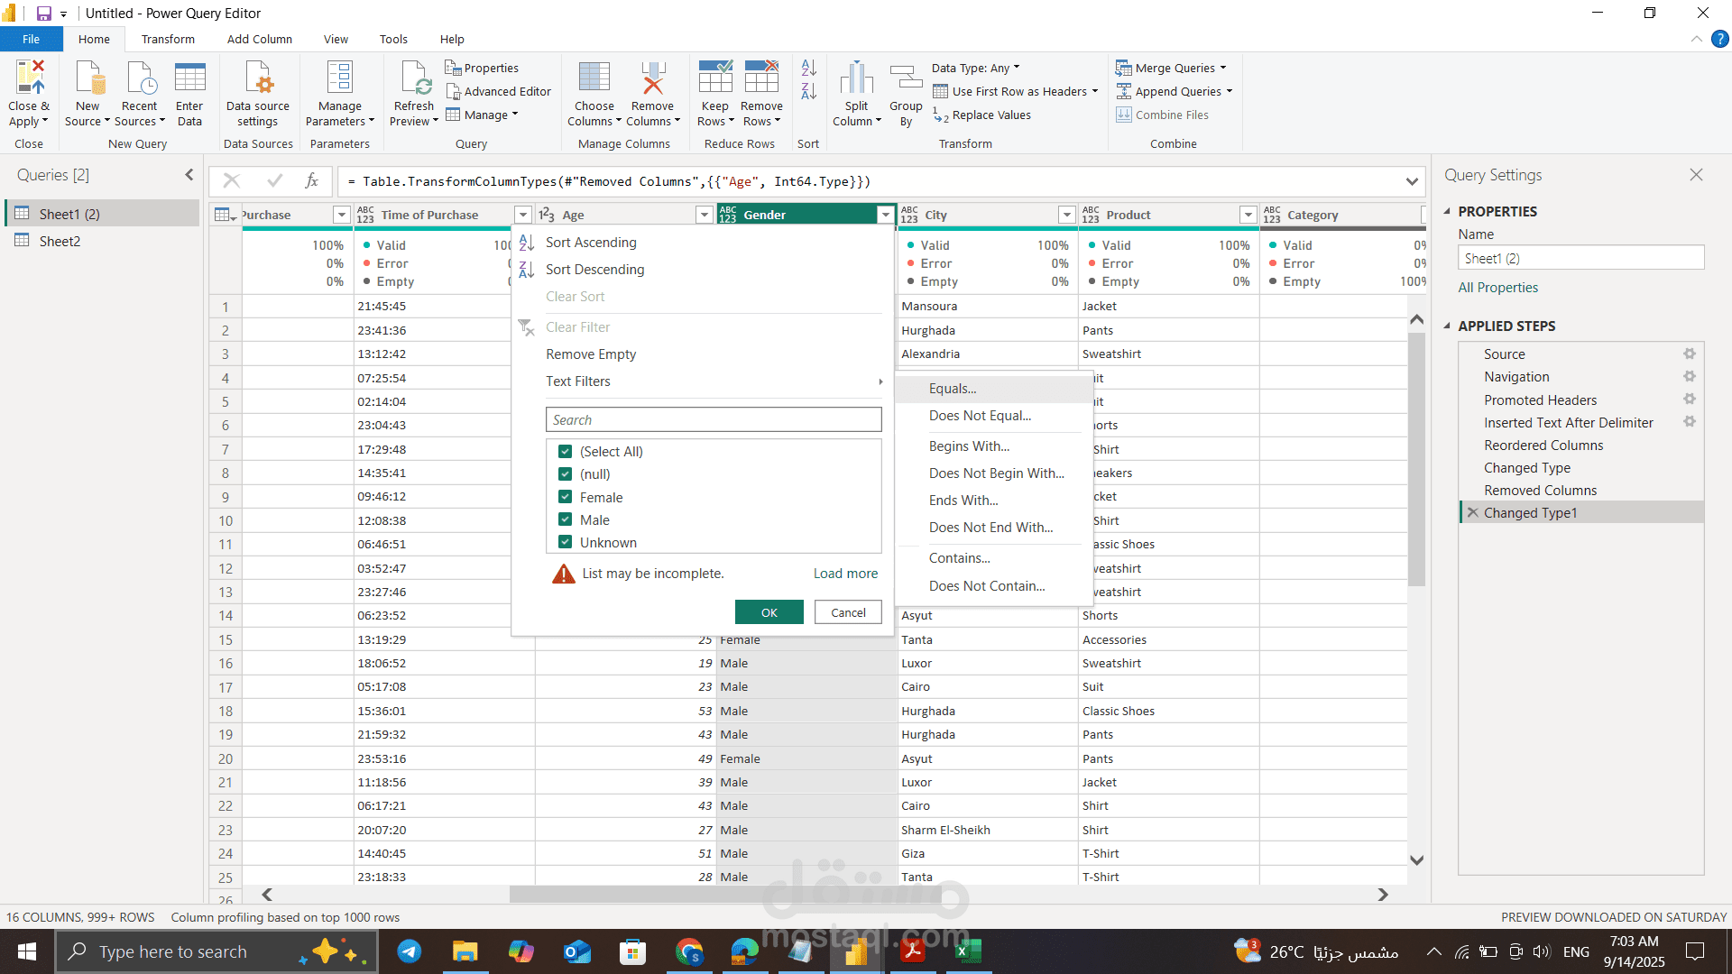
Task: Toggle the (Select All) checkbox
Action: click(566, 451)
